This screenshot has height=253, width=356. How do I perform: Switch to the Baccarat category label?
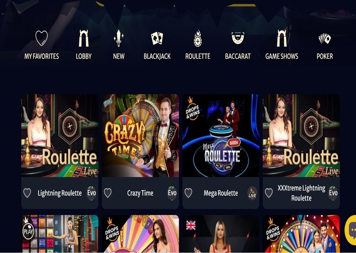click(x=238, y=56)
